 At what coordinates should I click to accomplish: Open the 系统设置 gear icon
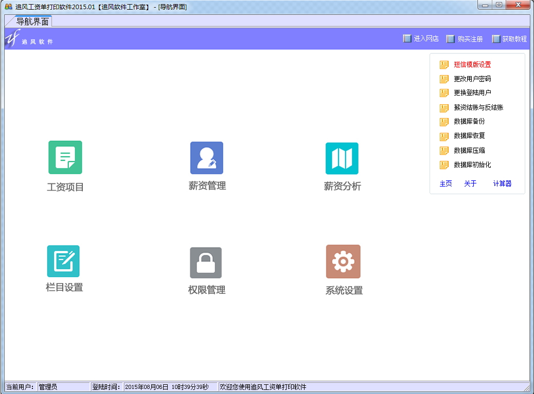[343, 261]
